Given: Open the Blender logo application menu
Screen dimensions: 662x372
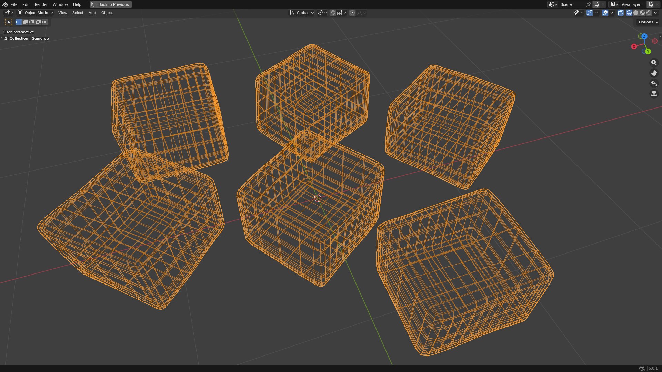Looking at the screenshot, I should click(x=5, y=4).
